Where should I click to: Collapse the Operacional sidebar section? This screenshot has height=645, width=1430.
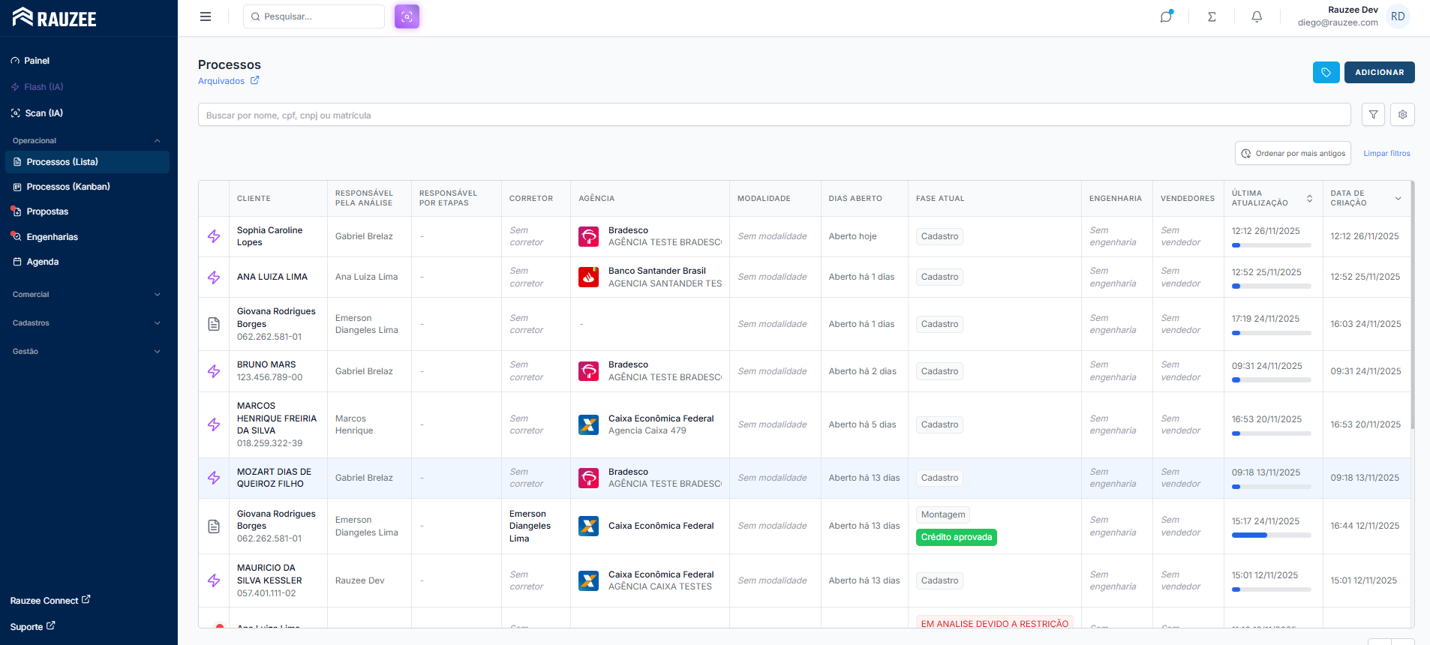[x=157, y=141]
